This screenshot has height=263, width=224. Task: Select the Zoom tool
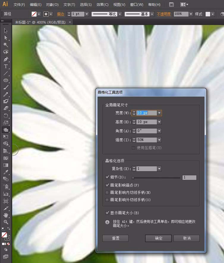pos(6,222)
